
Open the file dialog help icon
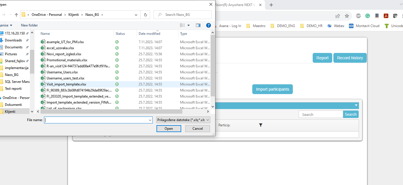209,25
